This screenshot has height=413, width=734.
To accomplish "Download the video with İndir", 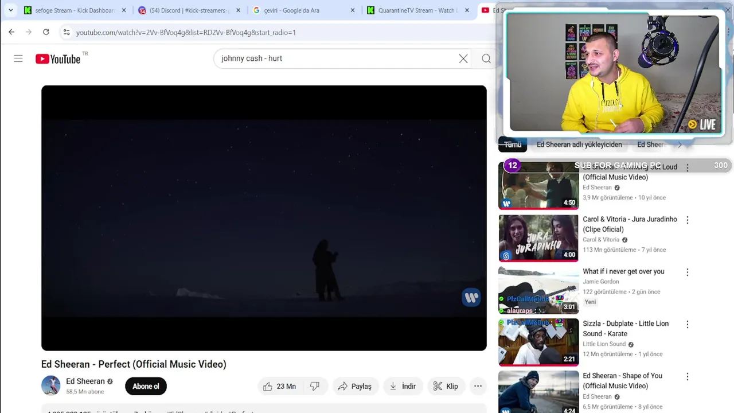I will click(x=403, y=386).
